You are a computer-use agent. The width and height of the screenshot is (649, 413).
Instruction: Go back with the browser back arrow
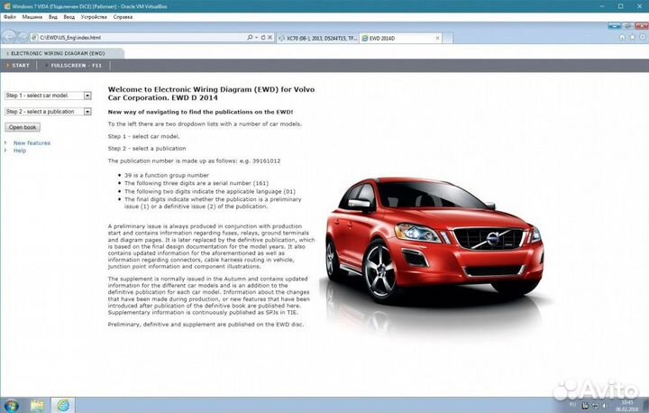click(x=9, y=37)
